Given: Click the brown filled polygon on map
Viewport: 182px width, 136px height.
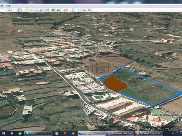Looking at the screenshot, I should click(x=115, y=84).
